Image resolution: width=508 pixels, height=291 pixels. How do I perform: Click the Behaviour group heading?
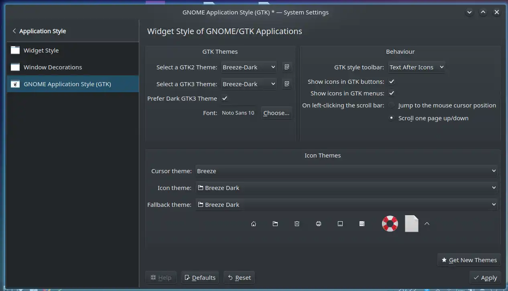[400, 52]
